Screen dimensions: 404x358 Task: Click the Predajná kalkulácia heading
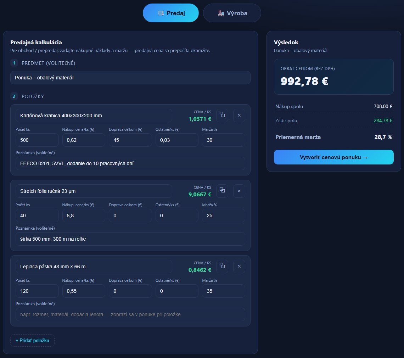pos(36,42)
